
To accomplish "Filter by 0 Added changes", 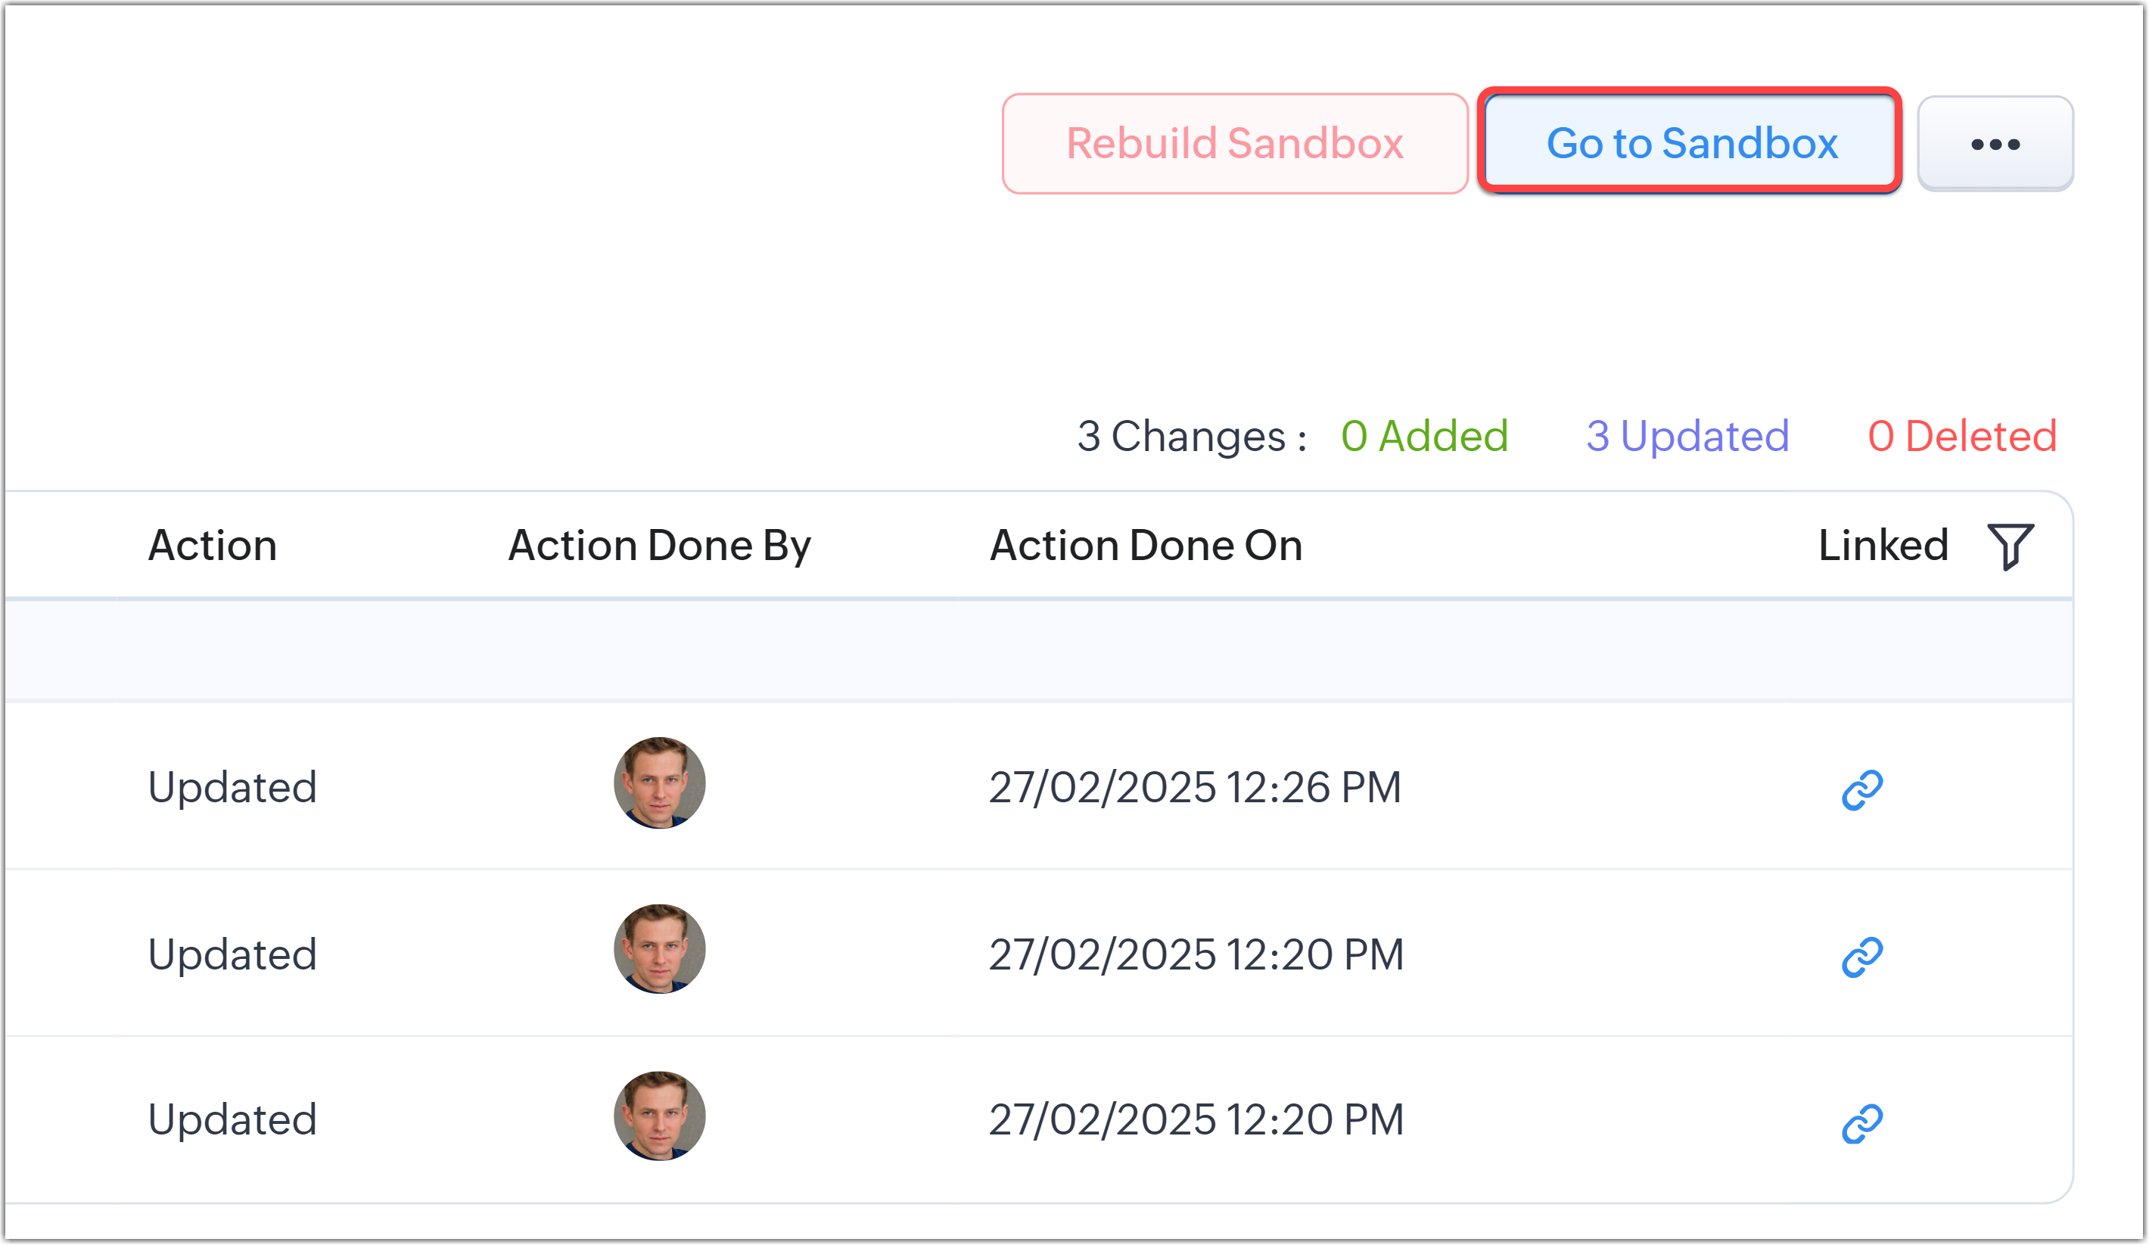I will click(x=1424, y=437).
